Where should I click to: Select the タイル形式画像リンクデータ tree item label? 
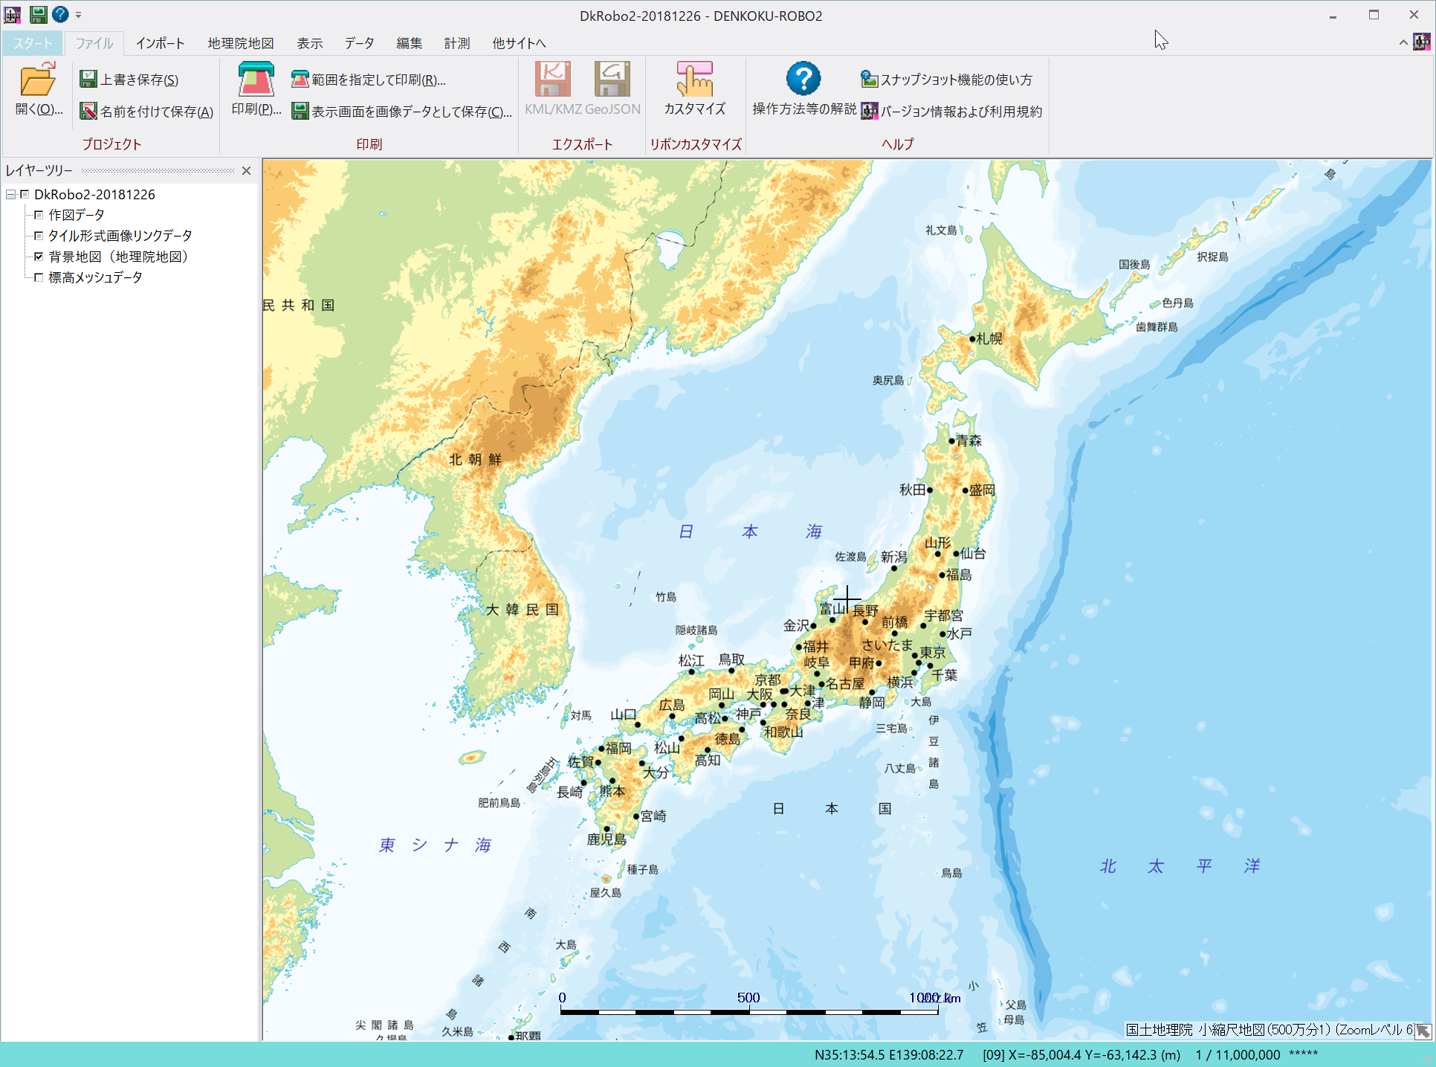coord(120,236)
